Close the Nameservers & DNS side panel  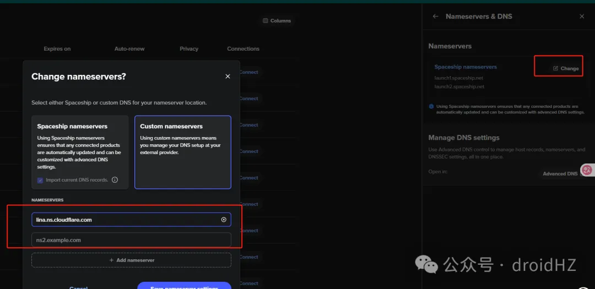(582, 17)
